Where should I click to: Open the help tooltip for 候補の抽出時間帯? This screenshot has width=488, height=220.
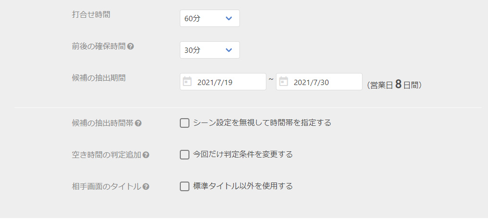point(138,123)
